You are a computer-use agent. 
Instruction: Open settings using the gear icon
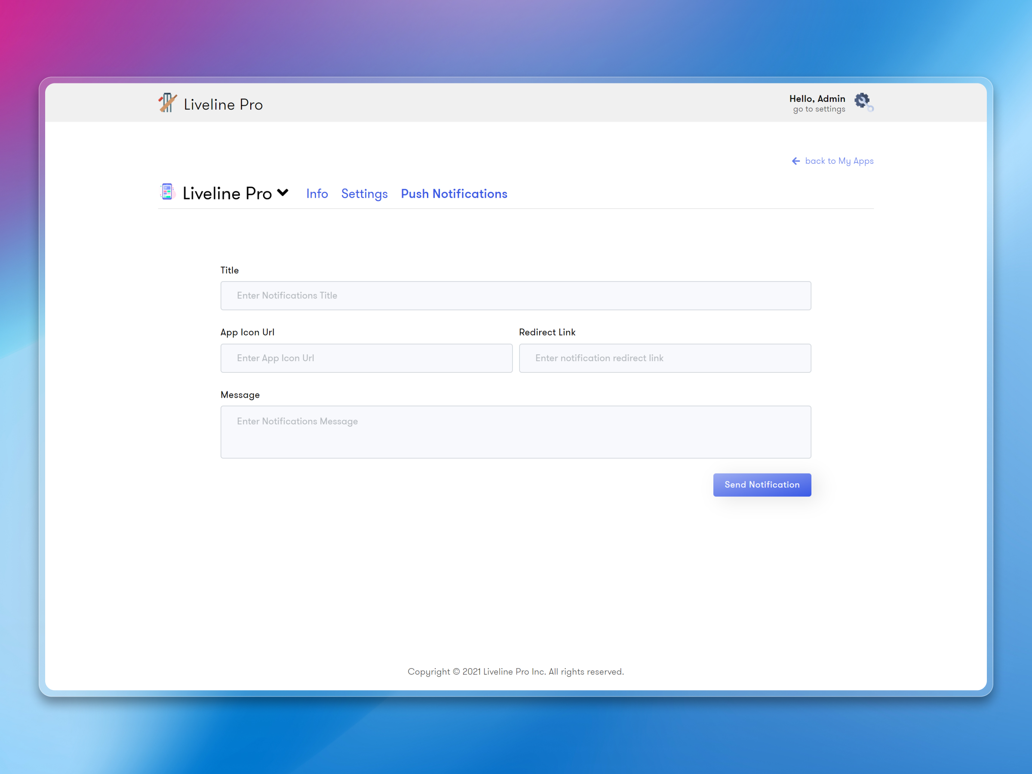(x=862, y=101)
